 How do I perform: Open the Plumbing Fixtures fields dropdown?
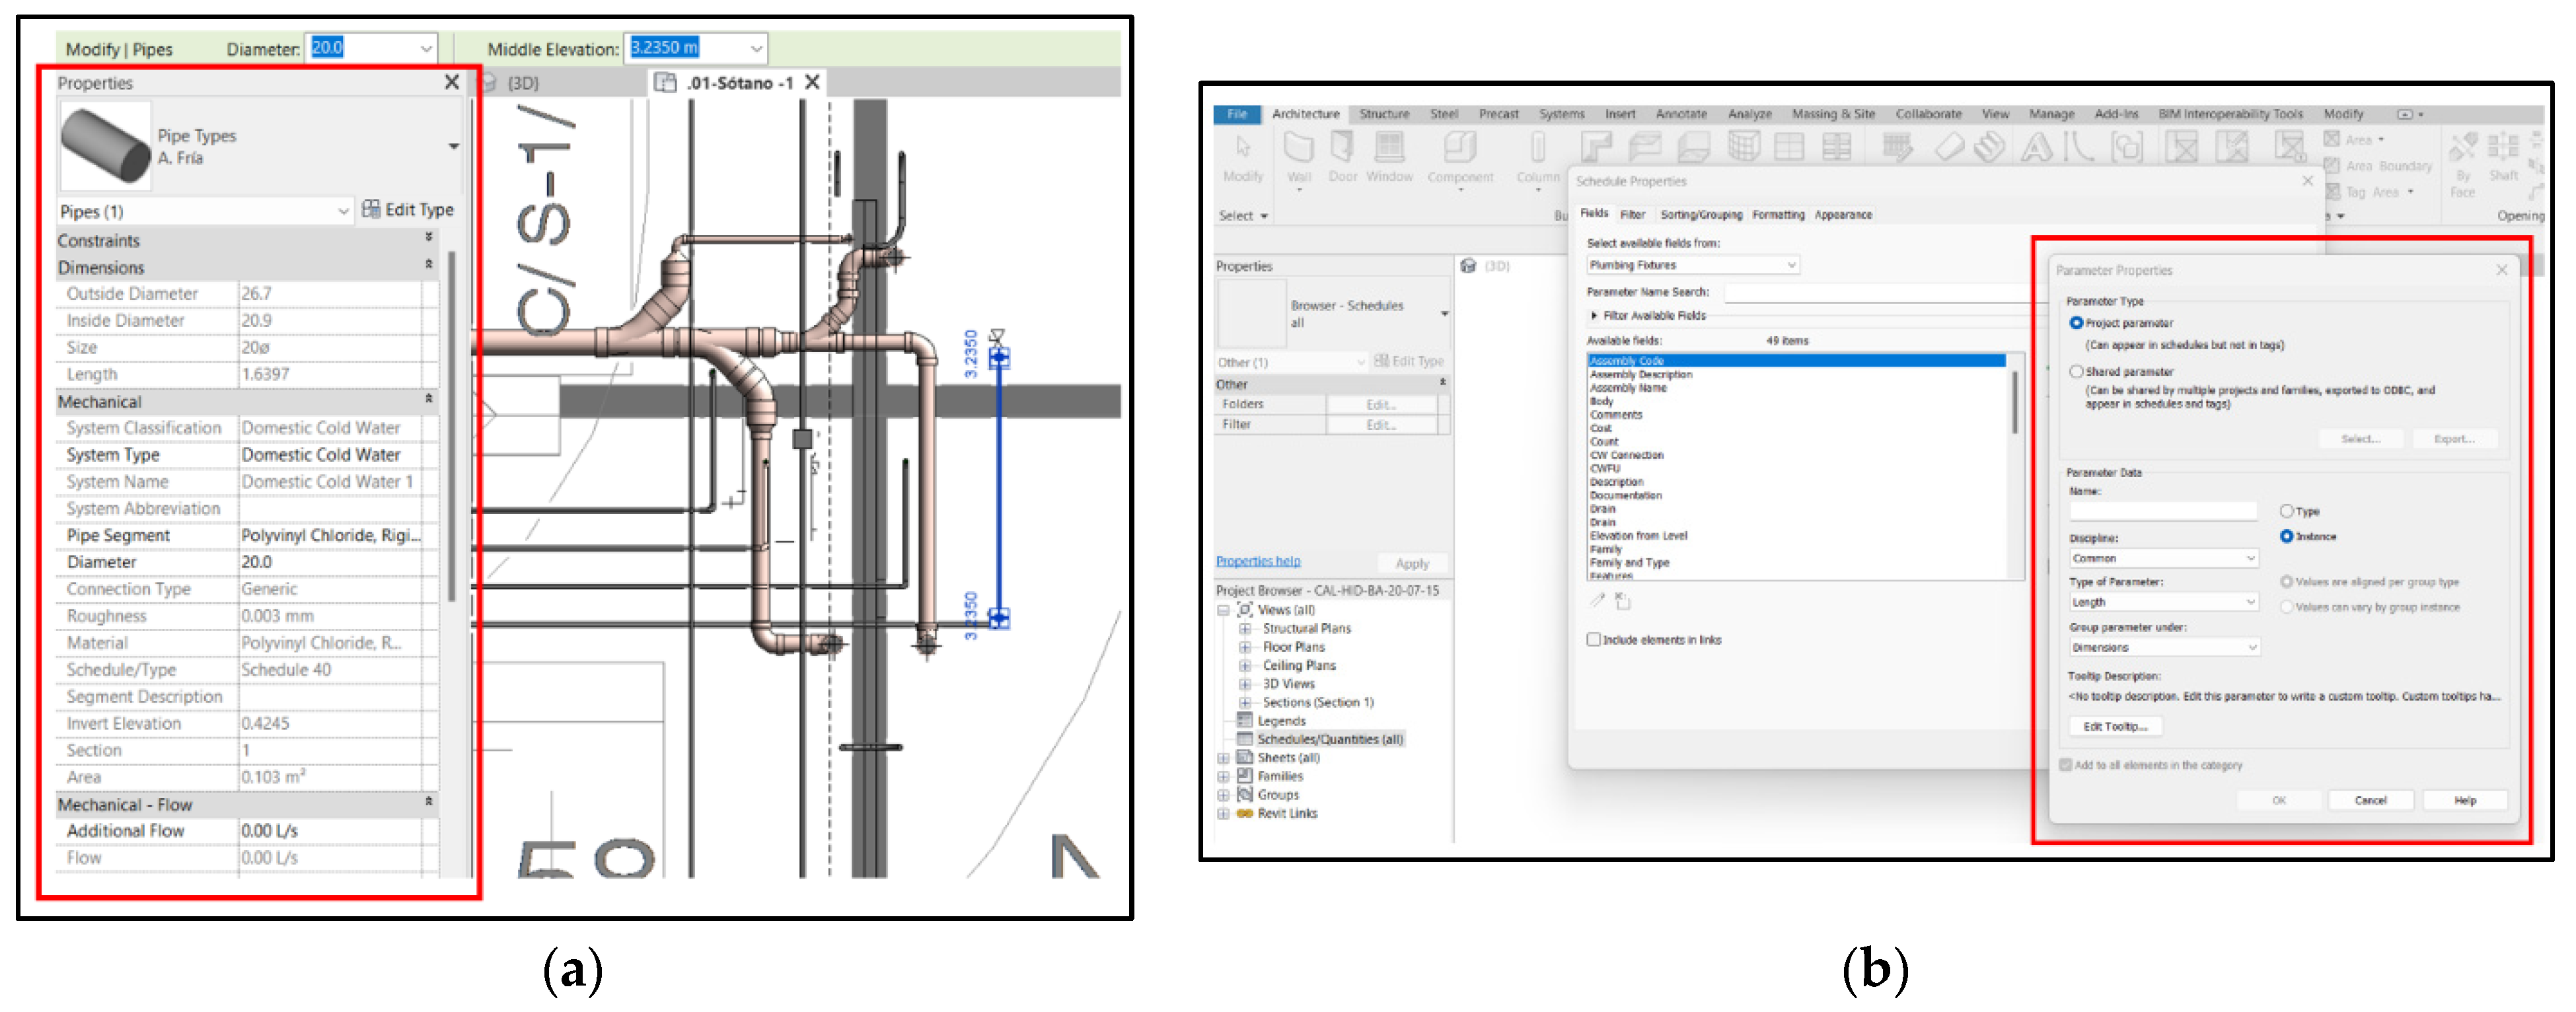coord(1692,265)
